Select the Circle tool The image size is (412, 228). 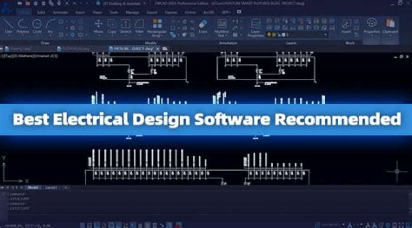point(37,26)
